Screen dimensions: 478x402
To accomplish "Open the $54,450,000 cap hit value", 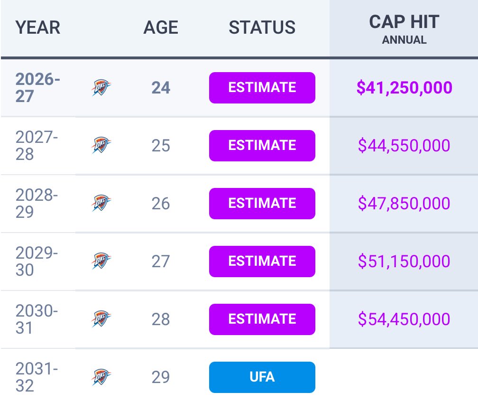I will 404,319.
